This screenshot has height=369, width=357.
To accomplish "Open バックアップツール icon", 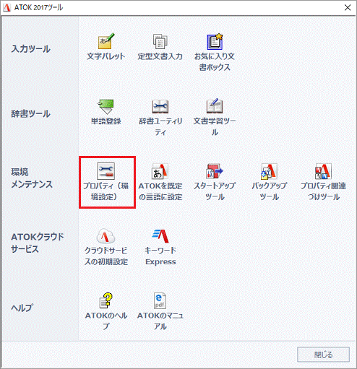I will point(269,171).
